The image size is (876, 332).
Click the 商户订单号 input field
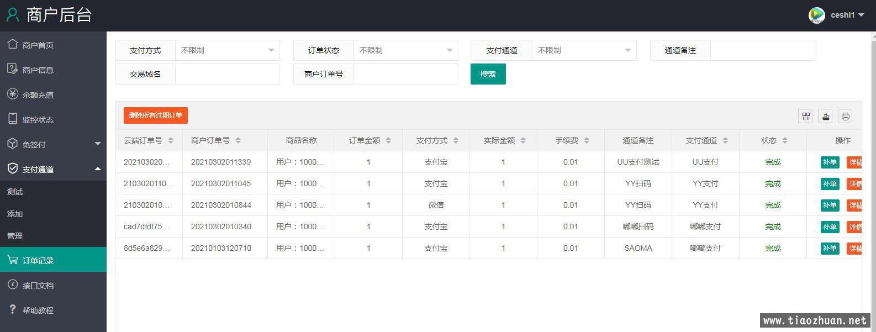point(405,74)
